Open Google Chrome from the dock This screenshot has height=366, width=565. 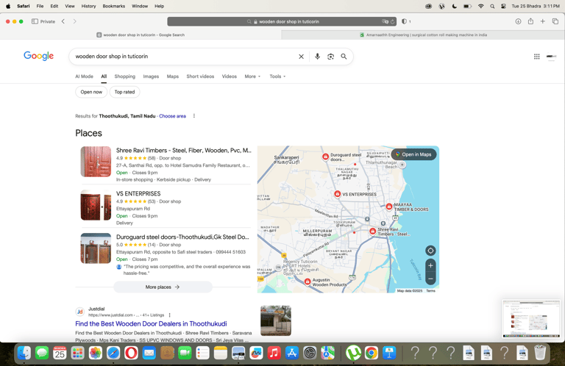[x=371, y=353]
